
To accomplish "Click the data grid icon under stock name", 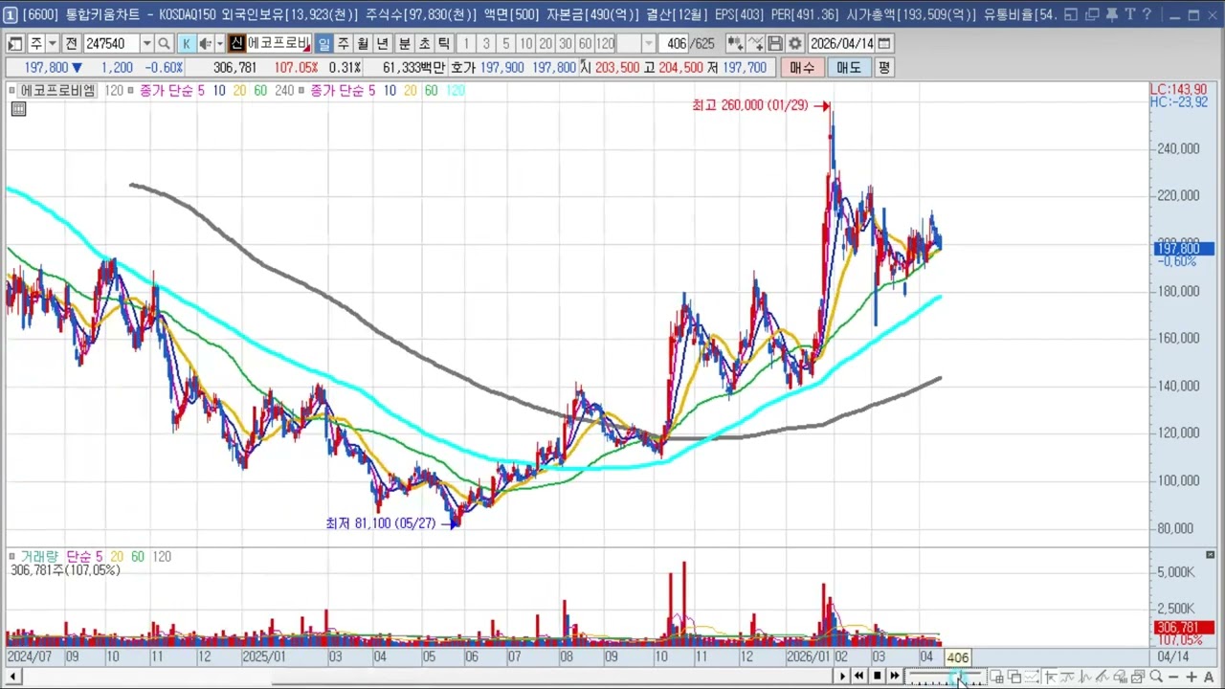I will tap(18, 109).
